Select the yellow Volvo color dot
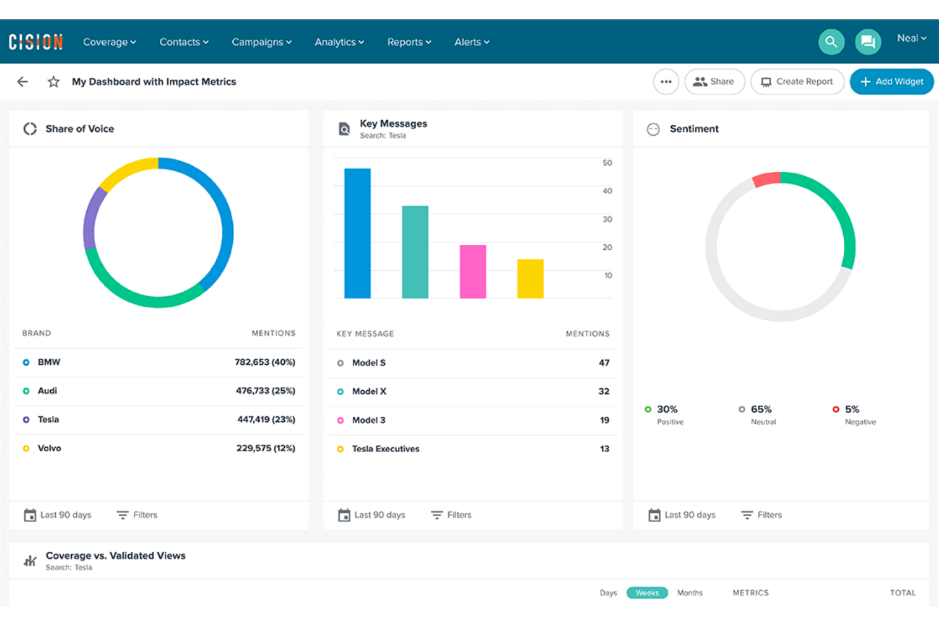 pyautogui.click(x=26, y=448)
